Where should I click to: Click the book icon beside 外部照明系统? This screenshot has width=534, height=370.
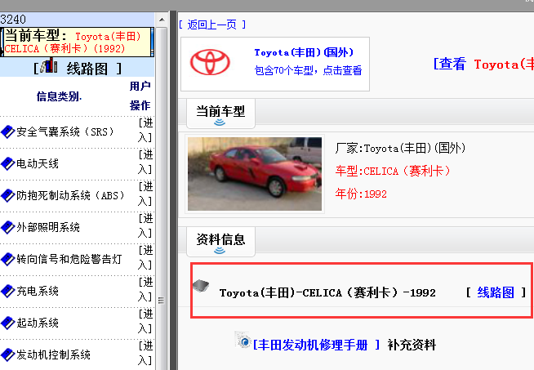pyautogui.click(x=7, y=228)
